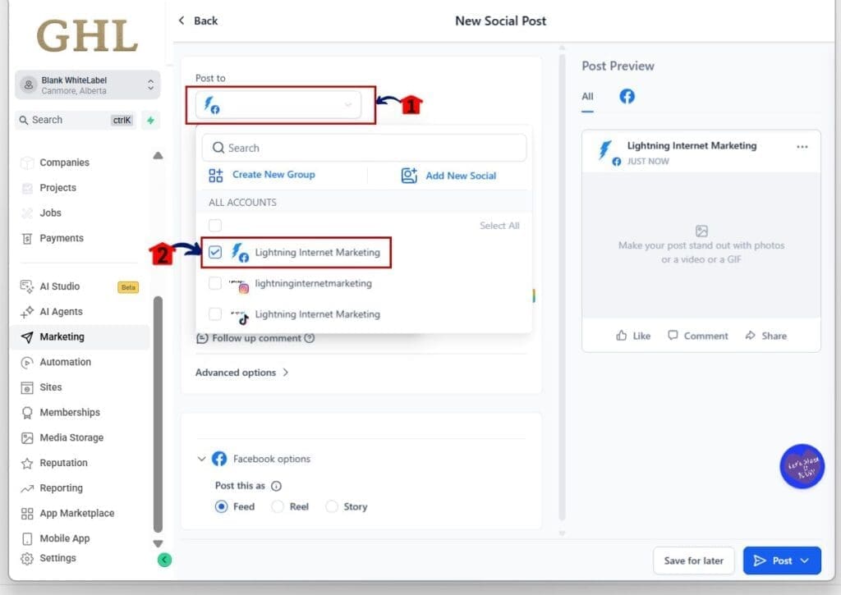This screenshot has width=841, height=595.
Task: Click the Share arrow icon in preview
Action: (751, 336)
